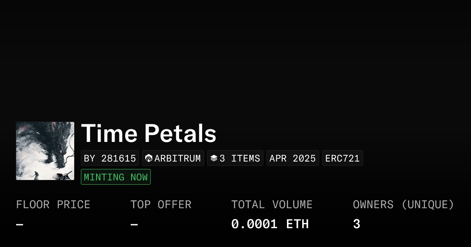Select the empty floor price dash value
The width and height of the screenshot is (471, 247).
tap(20, 225)
